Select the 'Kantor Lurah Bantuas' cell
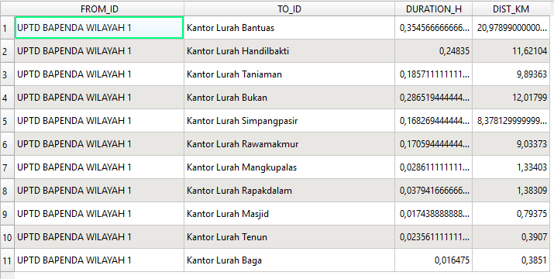Screen dimensions: 554x279 (289, 28)
